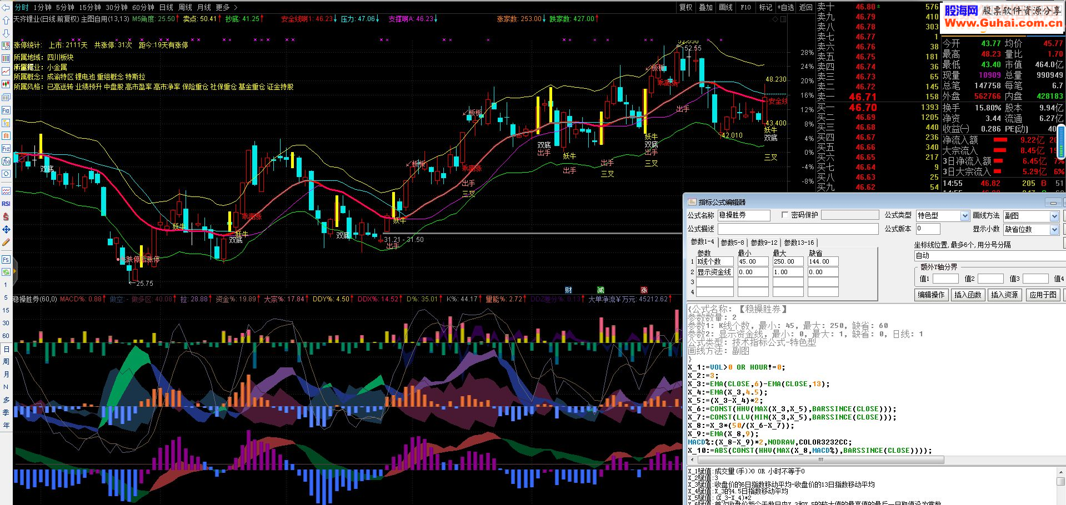
Task: Click the 公式名称 input field
Action: tap(744, 215)
